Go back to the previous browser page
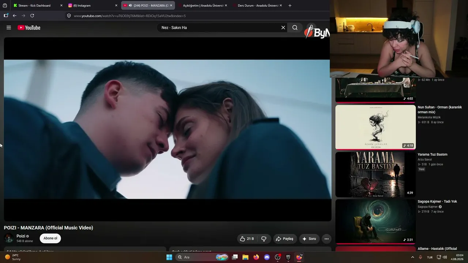The height and width of the screenshot is (263, 468). (x=15, y=16)
